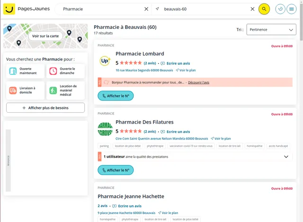
Task: View the (2 avis) of Pharmacie Des Filatures
Action: pyautogui.click(x=150, y=132)
